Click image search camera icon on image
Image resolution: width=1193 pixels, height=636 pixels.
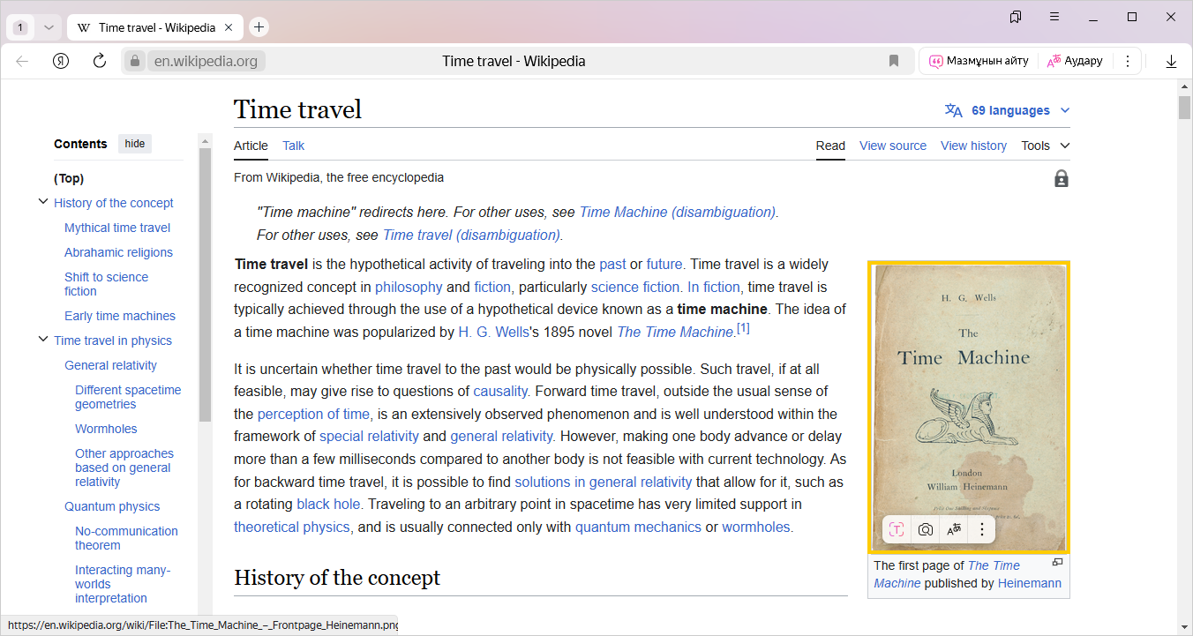925,529
